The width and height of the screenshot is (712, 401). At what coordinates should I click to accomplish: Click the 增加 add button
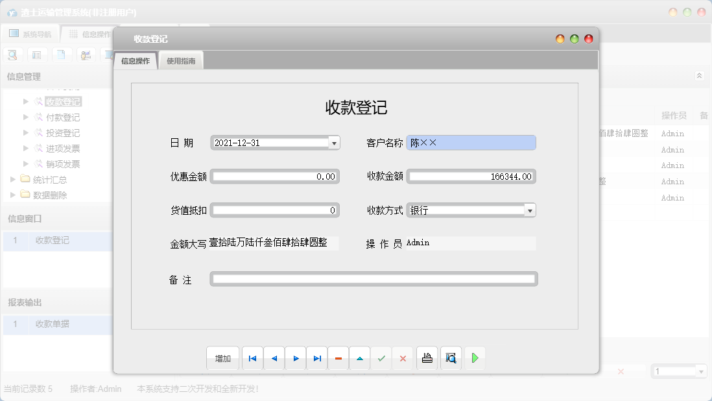222,358
